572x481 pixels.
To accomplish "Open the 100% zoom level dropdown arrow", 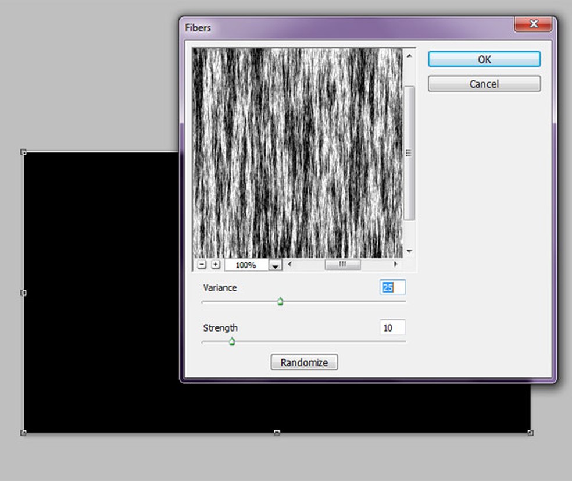I will point(276,265).
